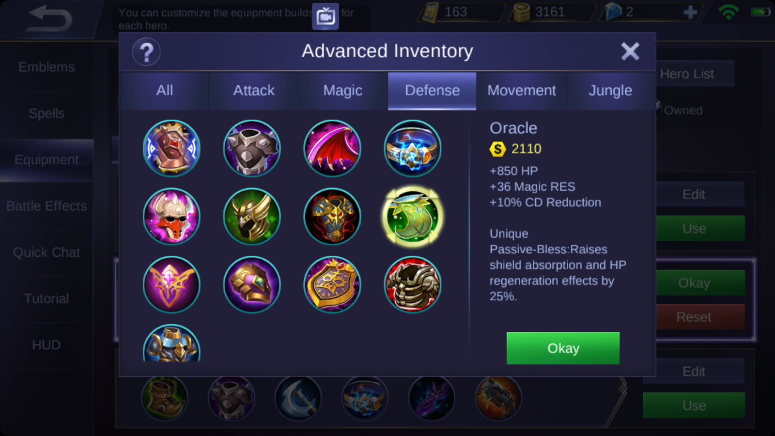Add diamonds with the plus icon
This screenshot has height=436, width=775.
690,12
